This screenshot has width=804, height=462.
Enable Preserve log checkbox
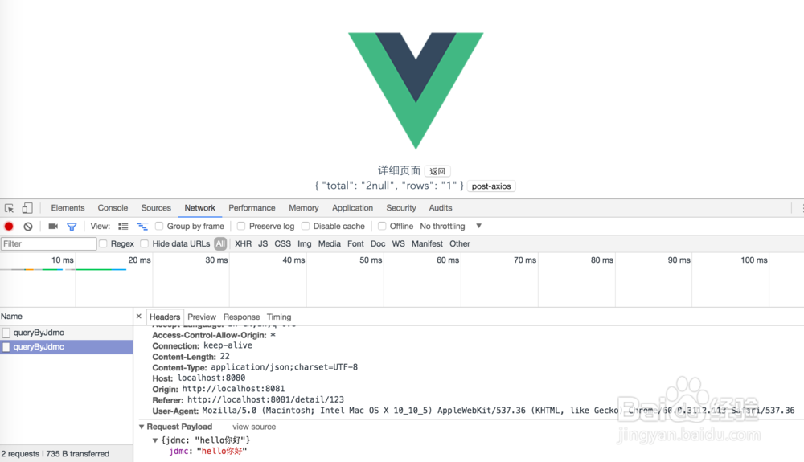[241, 226]
